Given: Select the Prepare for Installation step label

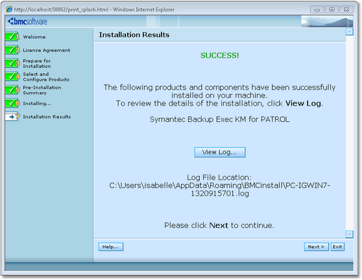Looking at the screenshot, I should click(x=37, y=64).
